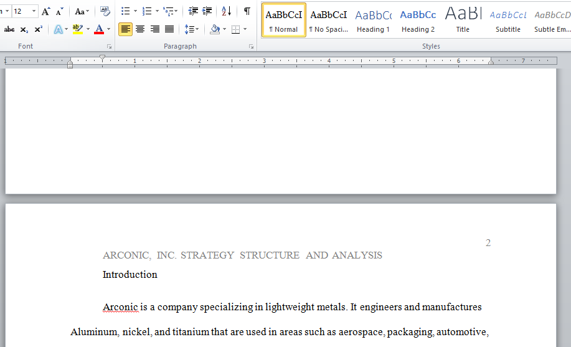Apply Text Effects glowing A icon
This screenshot has height=347, width=571.
click(59, 29)
